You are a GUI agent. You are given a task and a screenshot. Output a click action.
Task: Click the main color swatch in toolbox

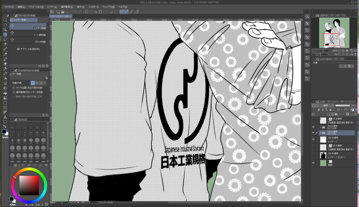(4, 132)
